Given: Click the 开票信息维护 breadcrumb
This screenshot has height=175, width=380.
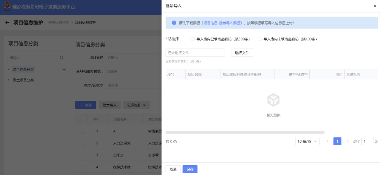Looking at the screenshot, I should tap(59, 22).
